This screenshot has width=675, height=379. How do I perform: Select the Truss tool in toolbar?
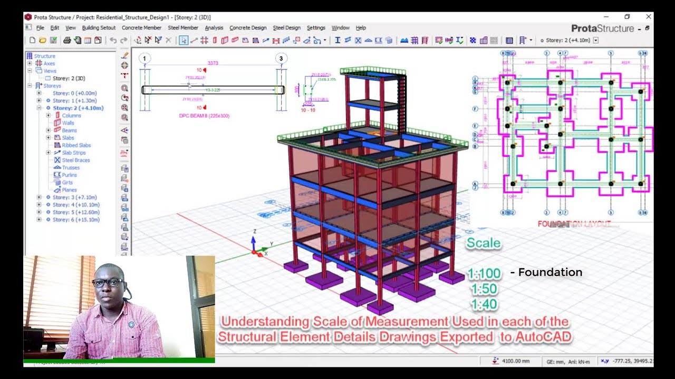pos(368,40)
